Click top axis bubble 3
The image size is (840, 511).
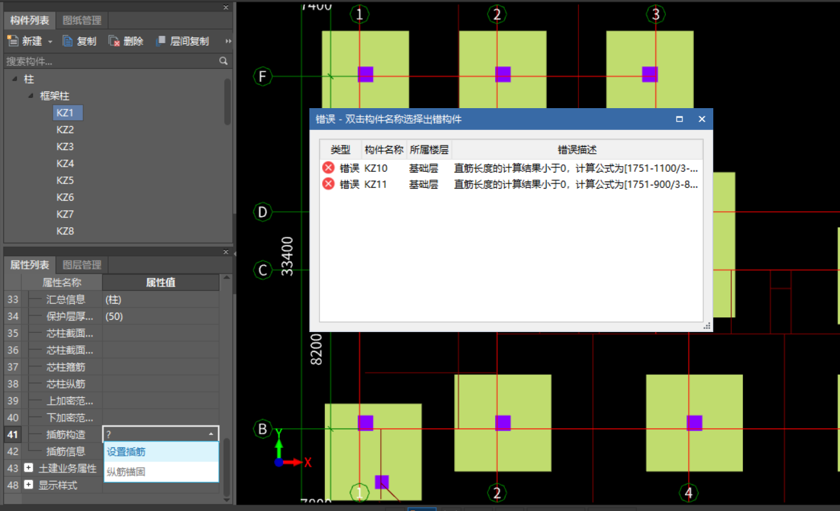(x=655, y=14)
